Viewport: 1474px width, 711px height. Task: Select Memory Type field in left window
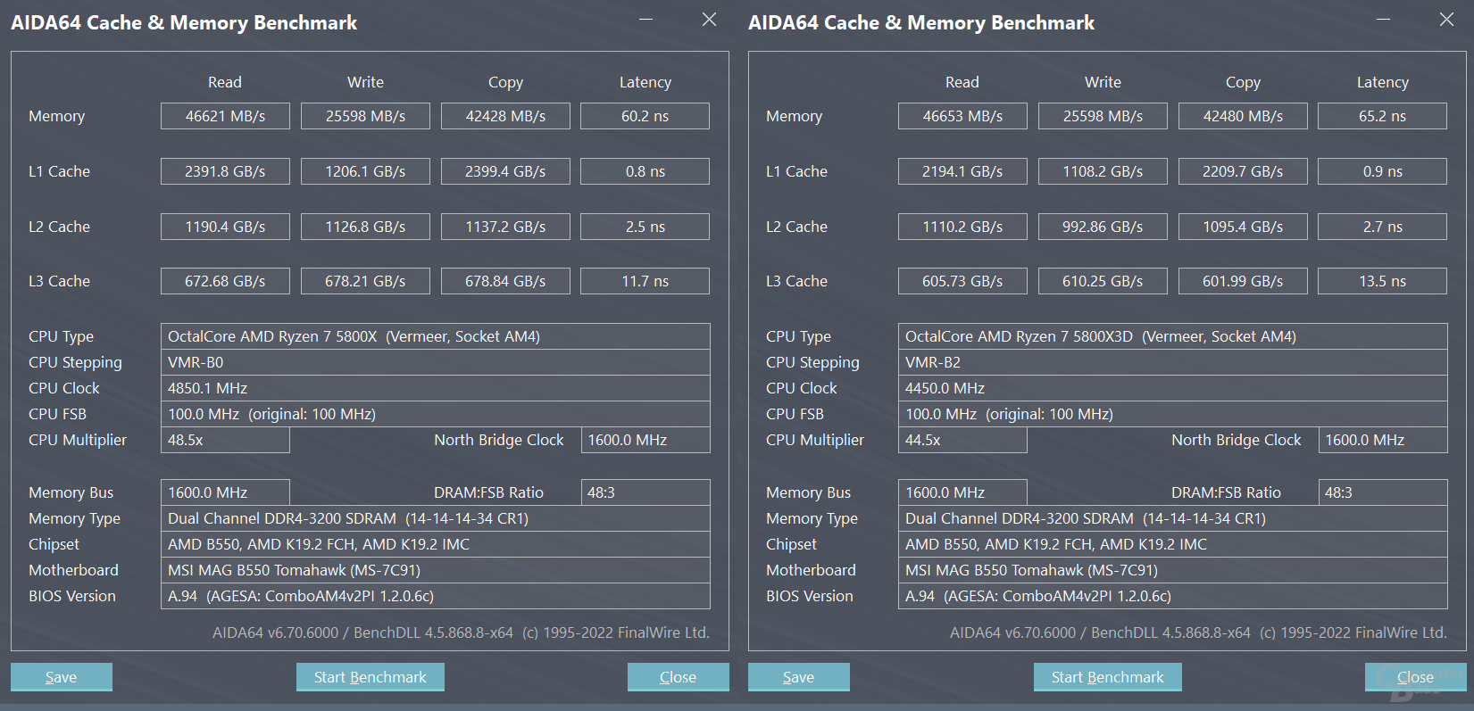click(436, 518)
